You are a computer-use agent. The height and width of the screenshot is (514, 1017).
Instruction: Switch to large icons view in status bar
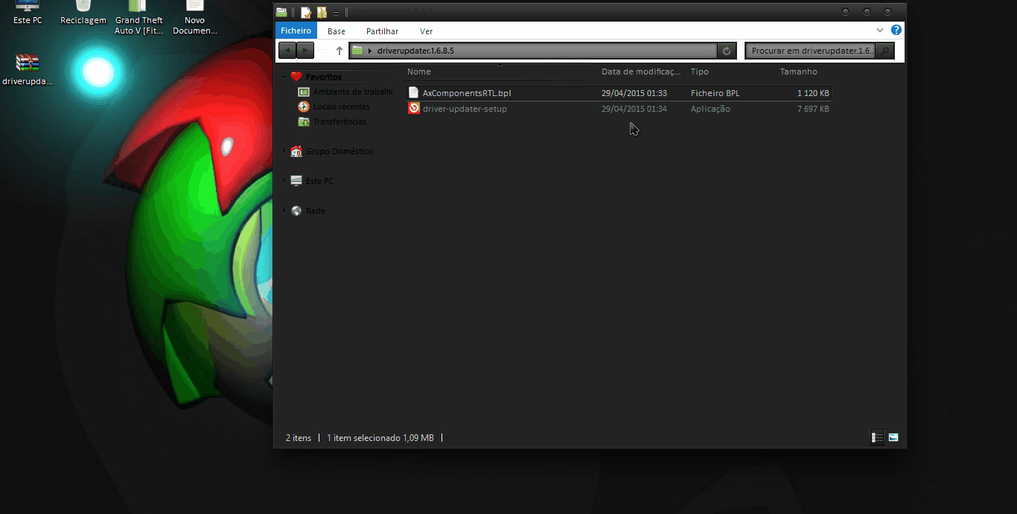click(x=893, y=438)
